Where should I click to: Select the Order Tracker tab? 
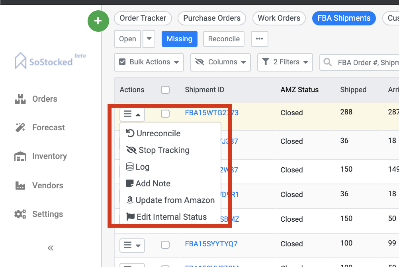click(143, 18)
